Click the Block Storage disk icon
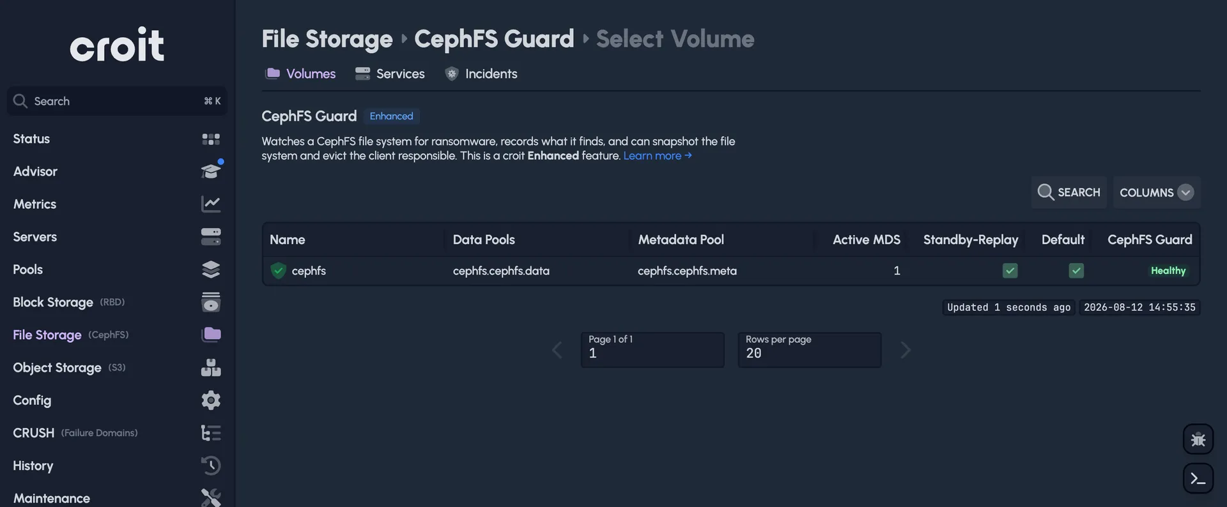 (211, 302)
